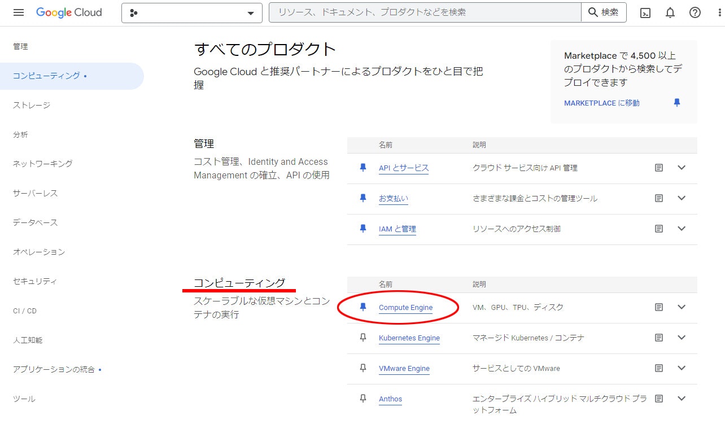This screenshot has height=424, width=725.
Task: Select コンピューティング in the left sidebar
Action: (x=72, y=76)
